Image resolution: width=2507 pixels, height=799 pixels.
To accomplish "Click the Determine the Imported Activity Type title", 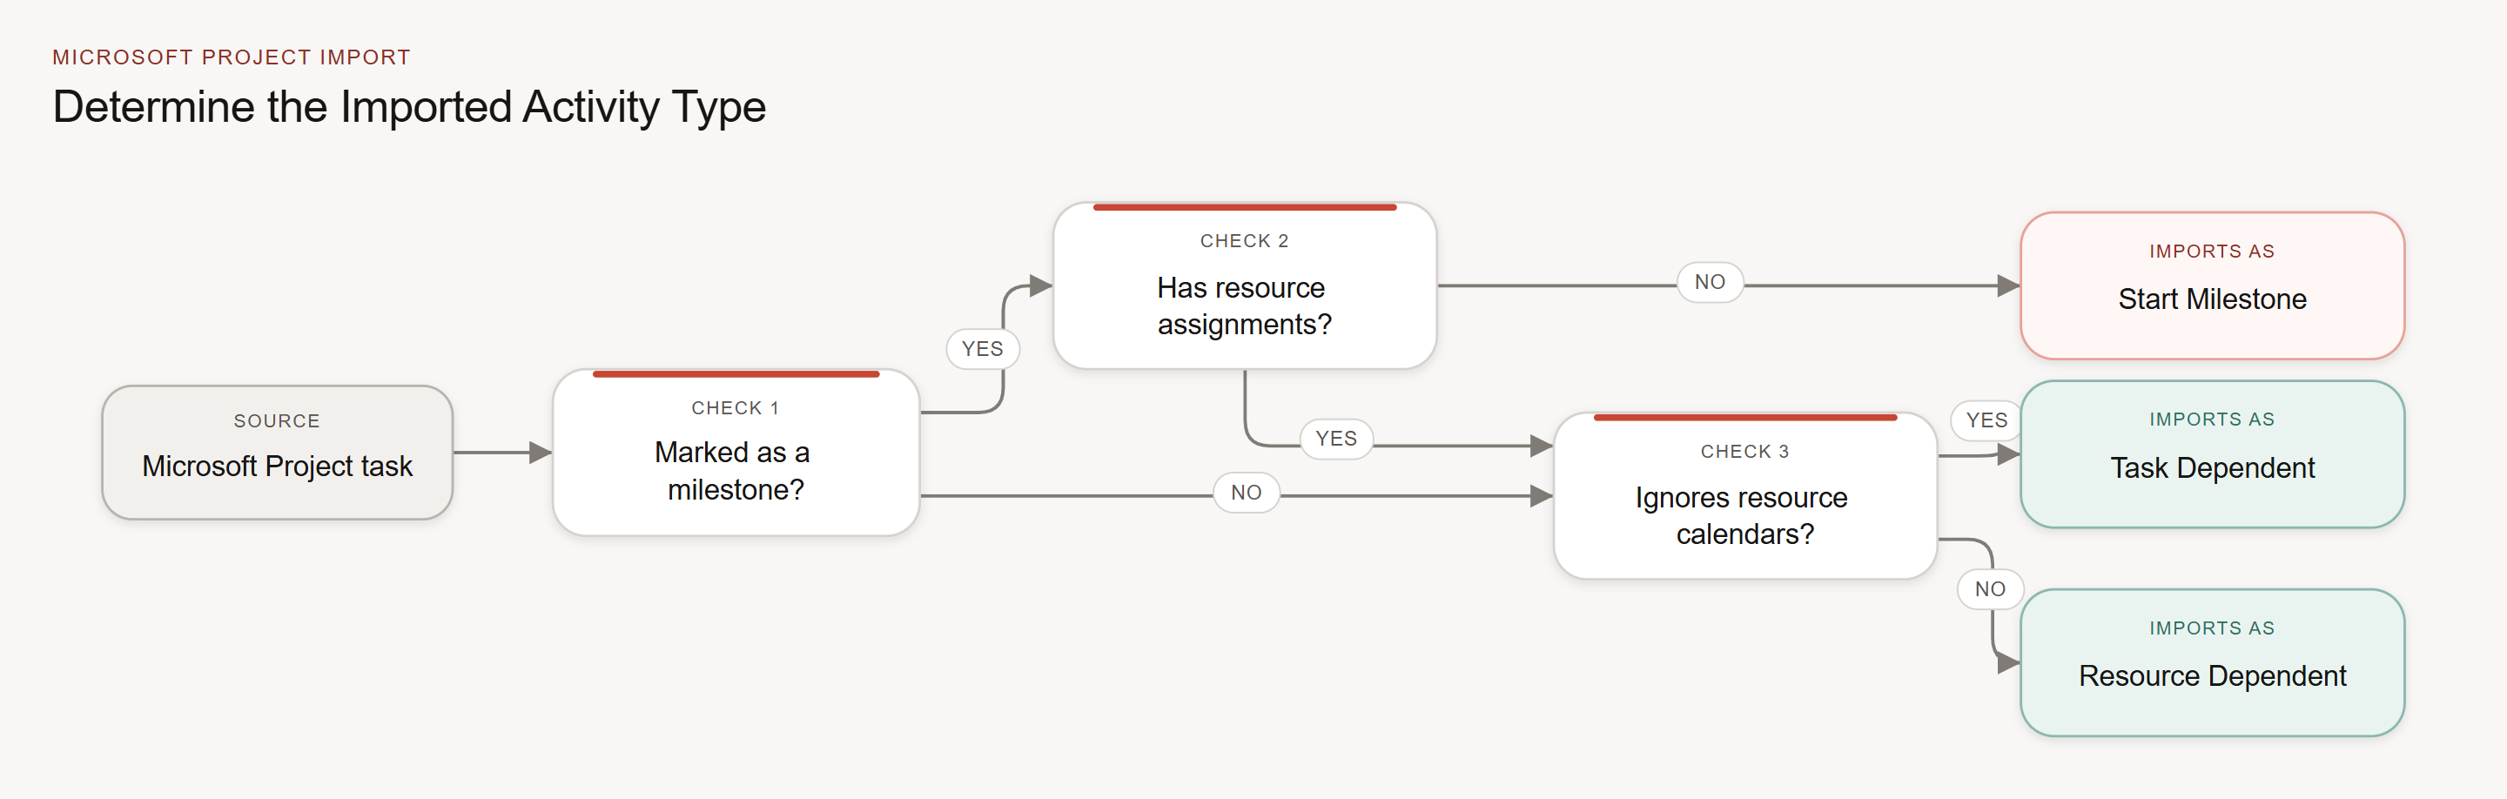I will (410, 106).
